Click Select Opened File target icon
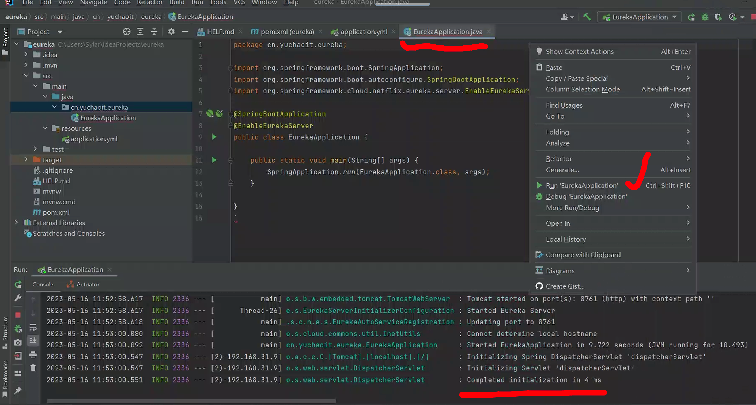Viewport: 756px width, 405px height. pyautogui.click(x=126, y=32)
